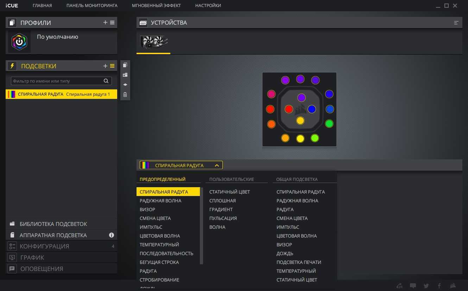468x291 pixels.
Task: Click the yellow LED in pump center
Action: point(300,121)
